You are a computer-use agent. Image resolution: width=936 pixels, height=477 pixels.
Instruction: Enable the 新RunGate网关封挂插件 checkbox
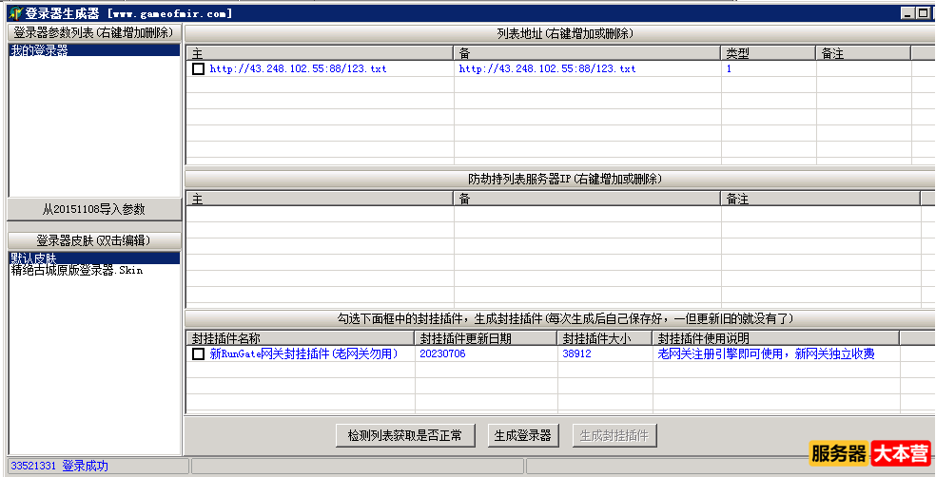pos(198,354)
